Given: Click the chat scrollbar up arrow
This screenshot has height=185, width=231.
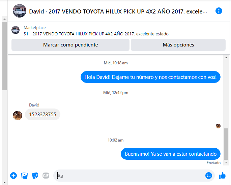Looking at the screenshot, I should pos(226,58).
